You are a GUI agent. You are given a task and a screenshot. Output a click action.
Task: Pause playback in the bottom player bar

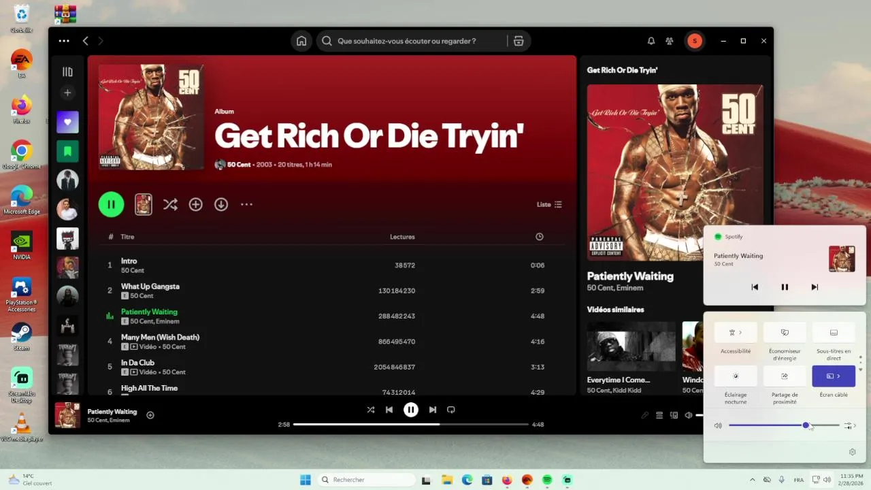click(411, 410)
